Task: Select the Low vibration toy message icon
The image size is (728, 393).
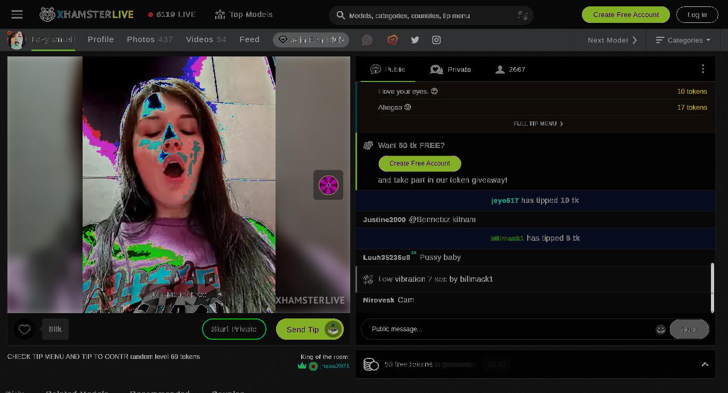Action: pyautogui.click(x=368, y=279)
